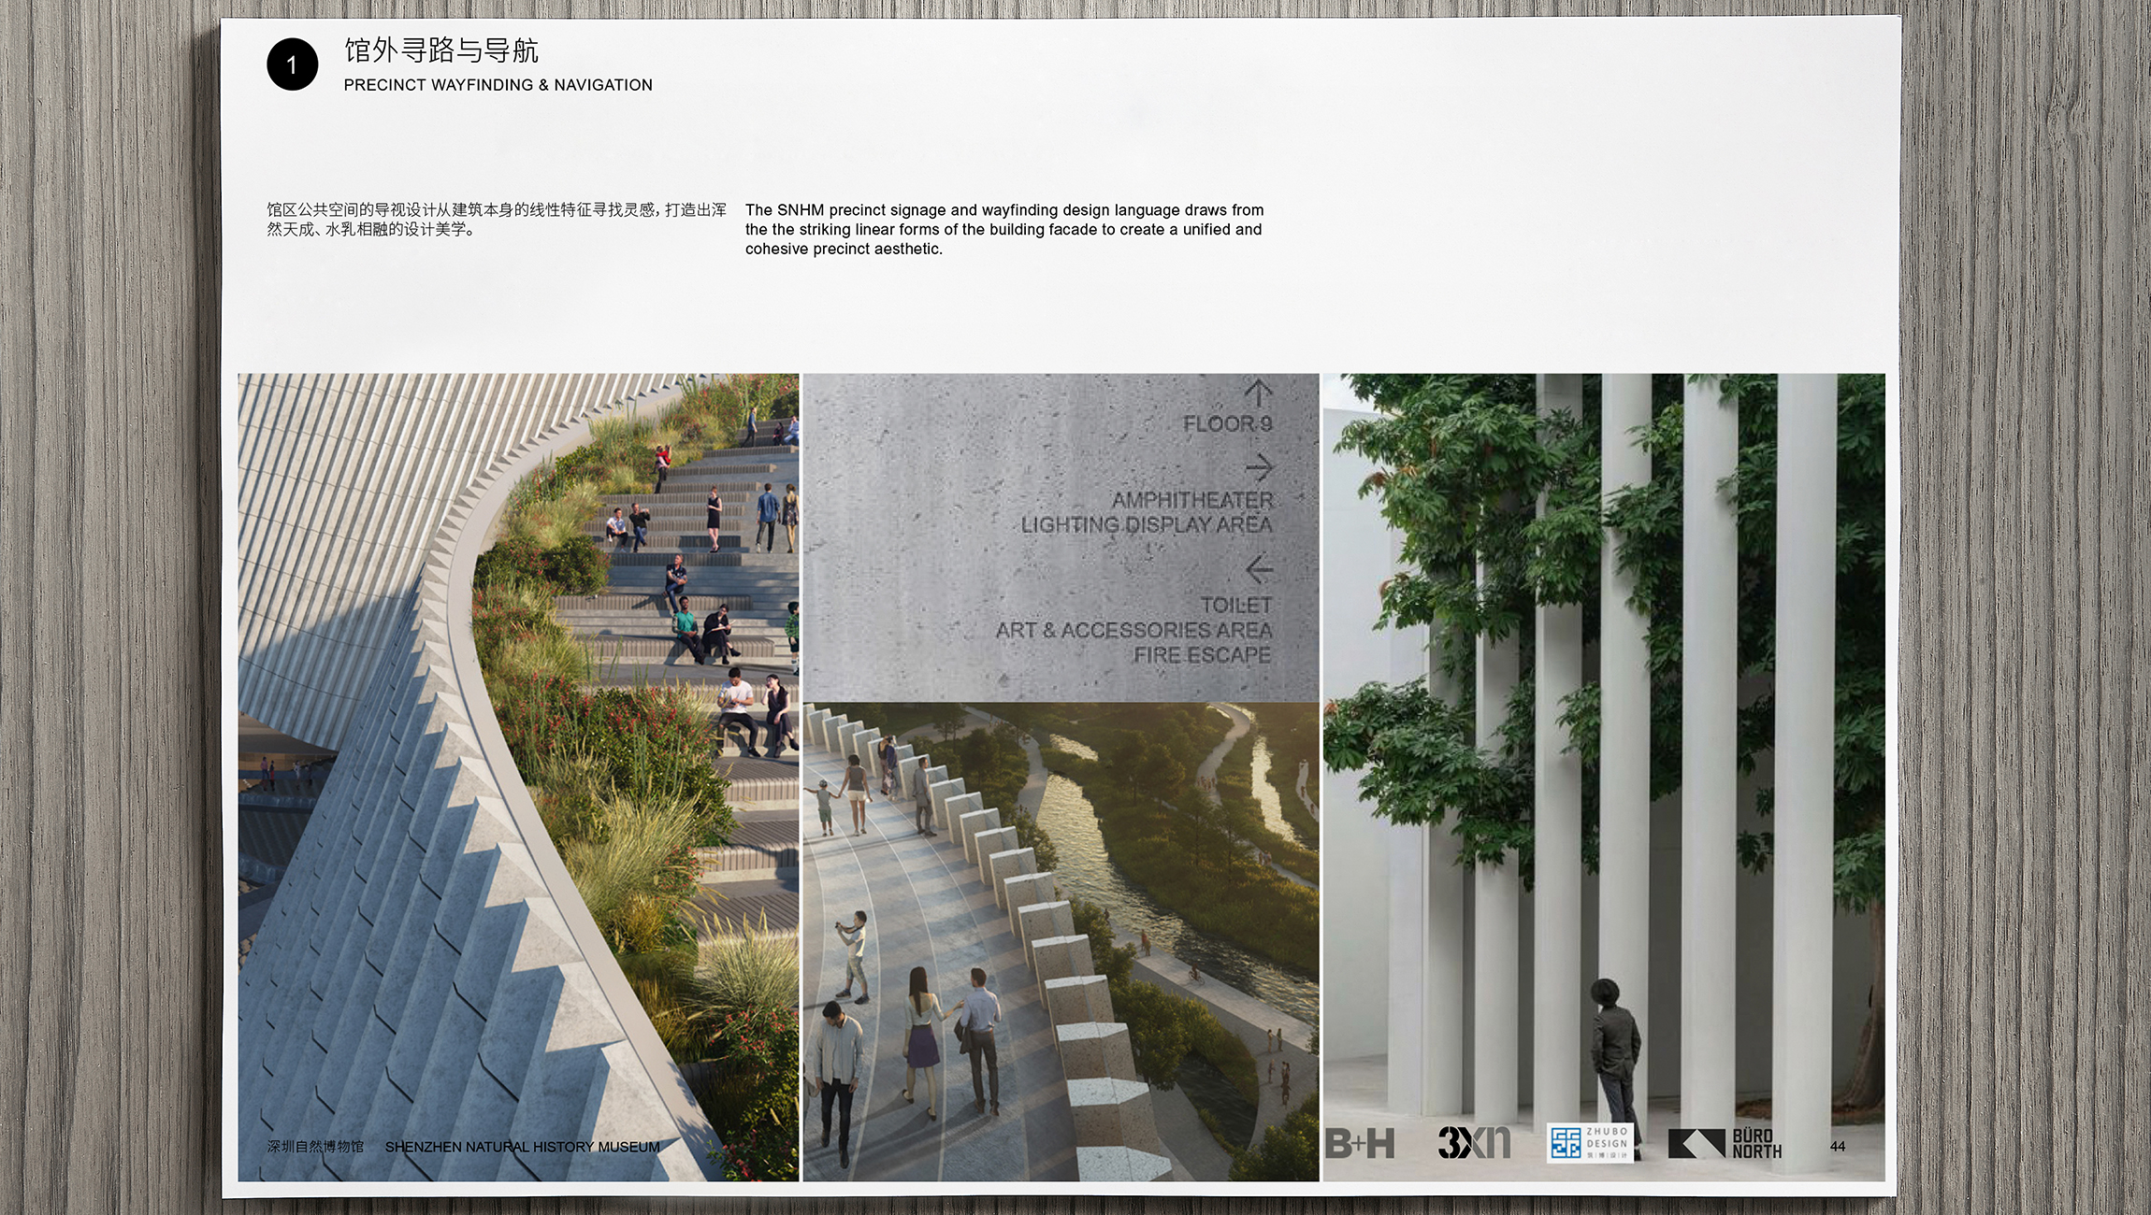Click the right arrow above AMPHITHEATER
Image resolution: width=2151 pixels, height=1215 pixels.
click(1259, 466)
